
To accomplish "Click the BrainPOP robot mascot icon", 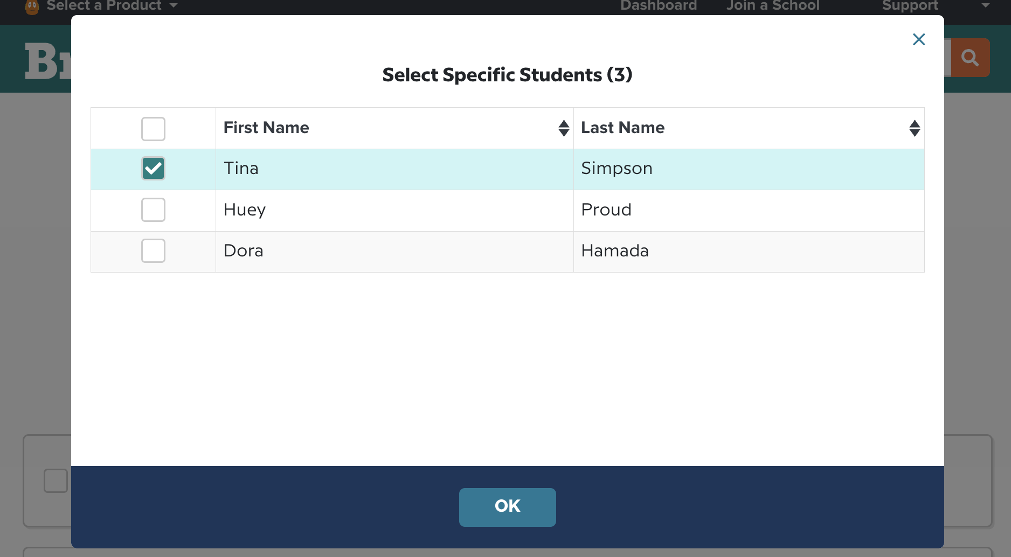I will (x=31, y=6).
